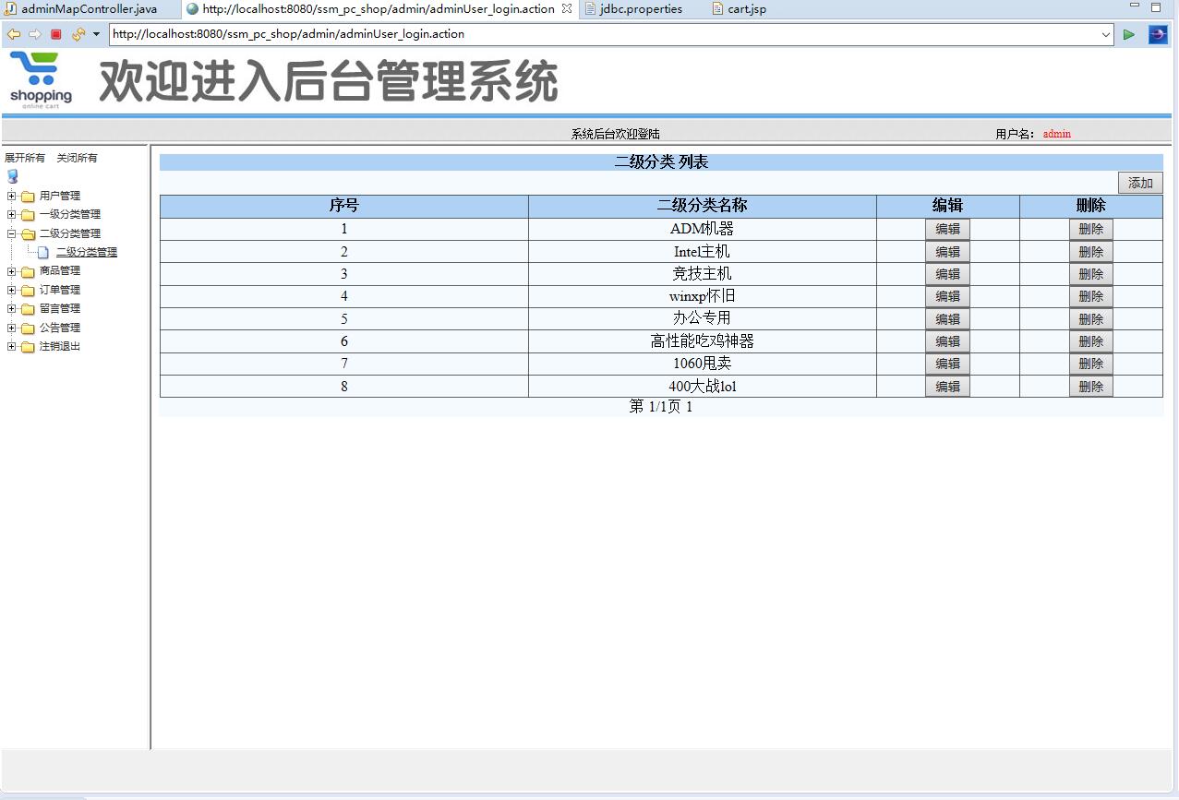Viewport: 1179px width, 800px height.
Task: Click the back navigation arrow
Action: (x=13, y=34)
